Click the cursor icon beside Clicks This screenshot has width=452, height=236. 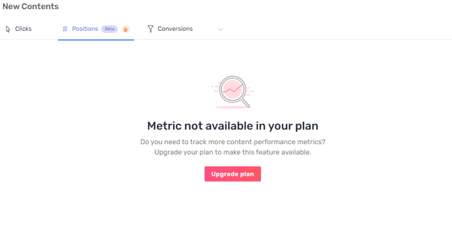point(8,29)
